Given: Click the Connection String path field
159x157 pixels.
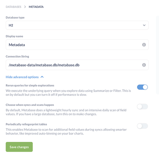Looking at the screenshot, I should tap(77, 65).
